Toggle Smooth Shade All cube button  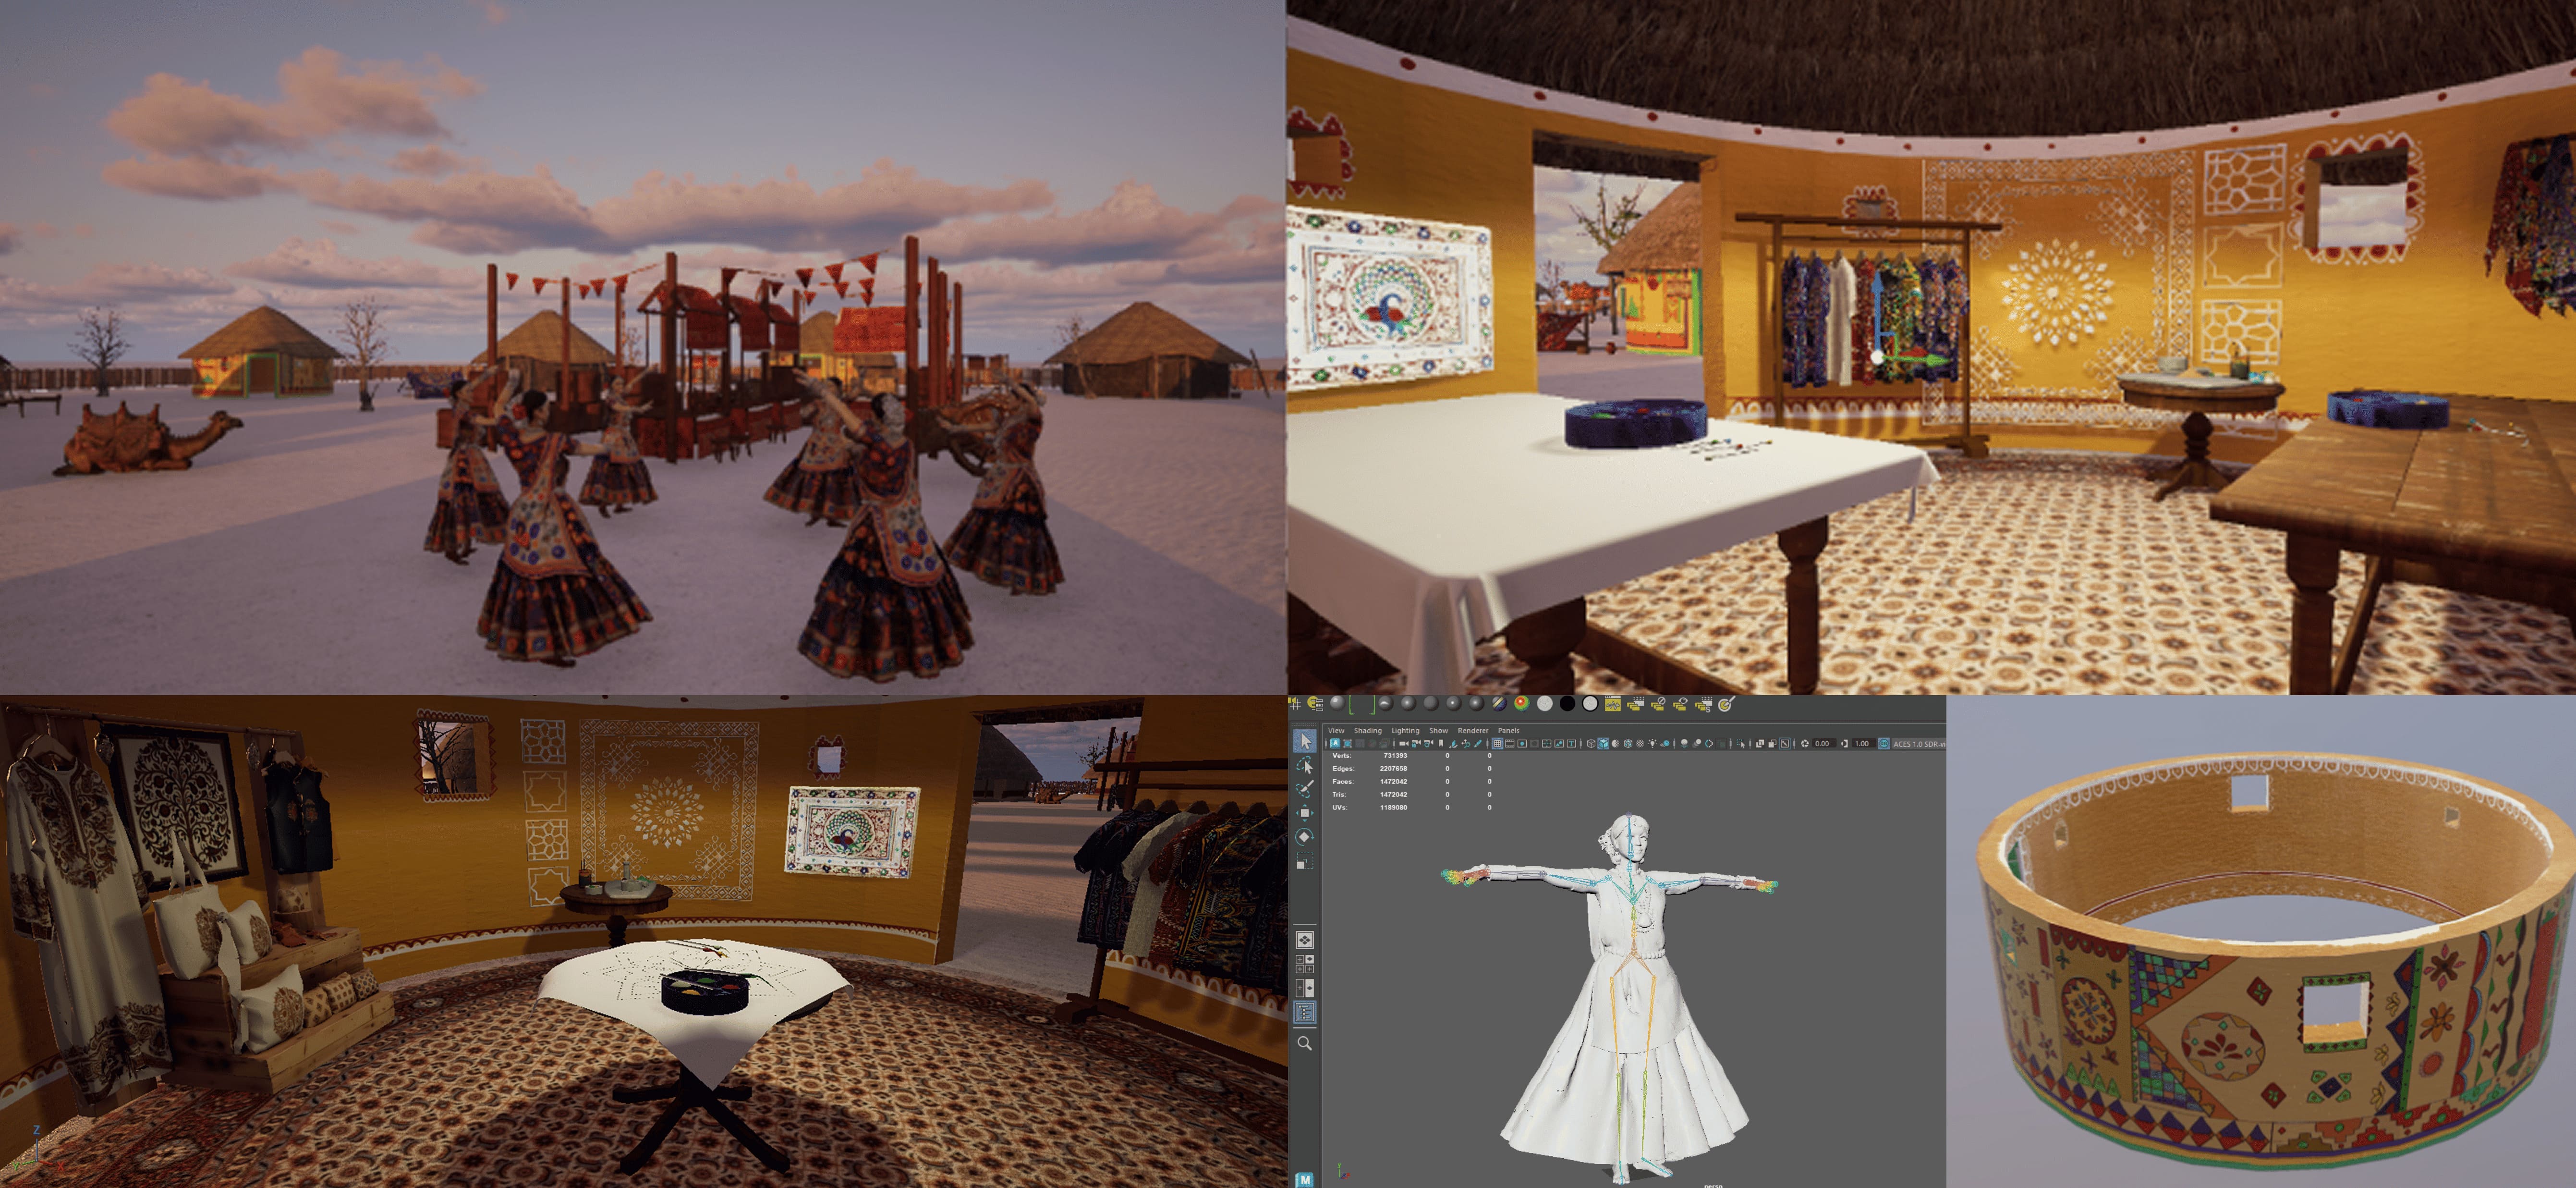click(x=1603, y=743)
